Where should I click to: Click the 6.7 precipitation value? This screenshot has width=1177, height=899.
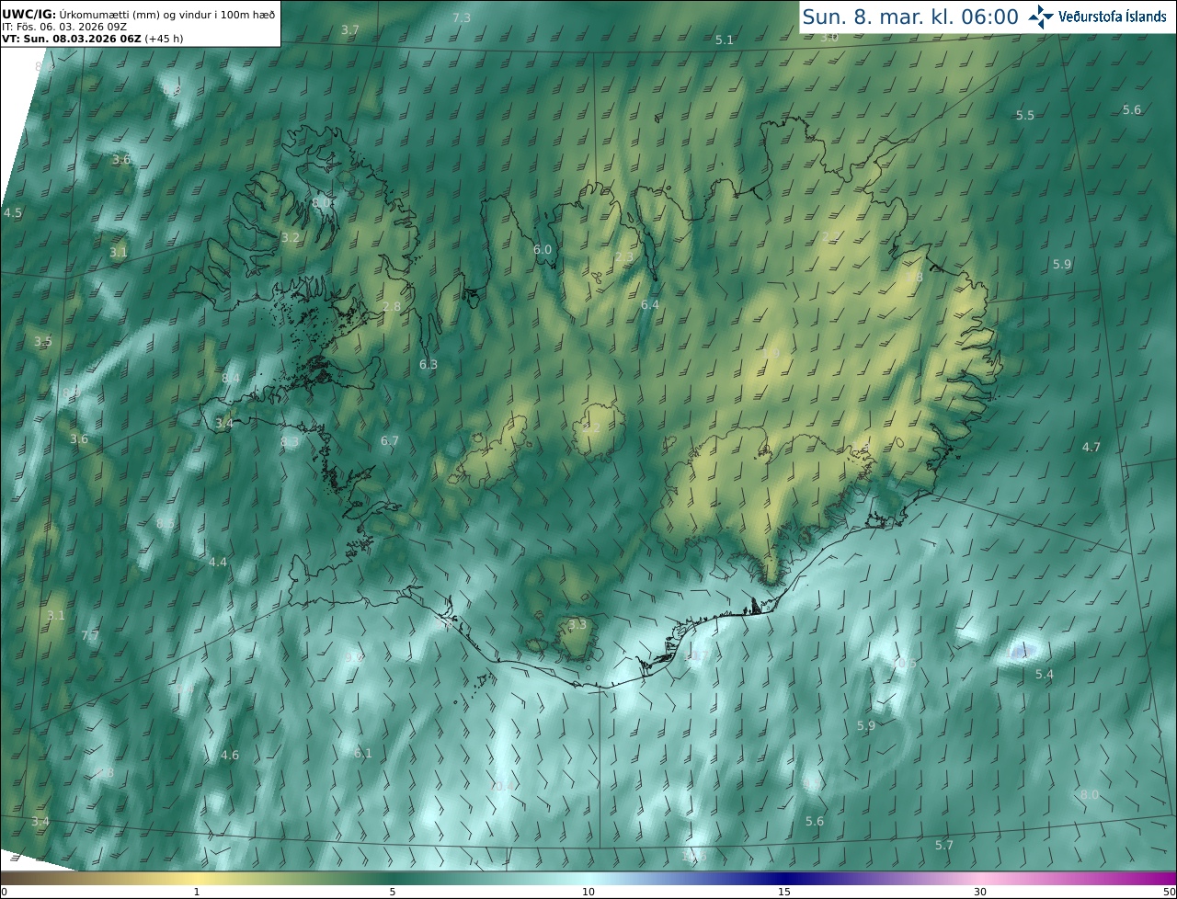(x=390, y=441)
